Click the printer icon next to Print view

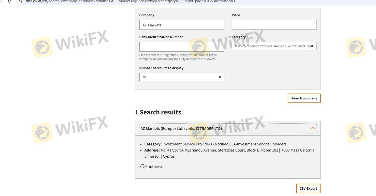[142, 166]
